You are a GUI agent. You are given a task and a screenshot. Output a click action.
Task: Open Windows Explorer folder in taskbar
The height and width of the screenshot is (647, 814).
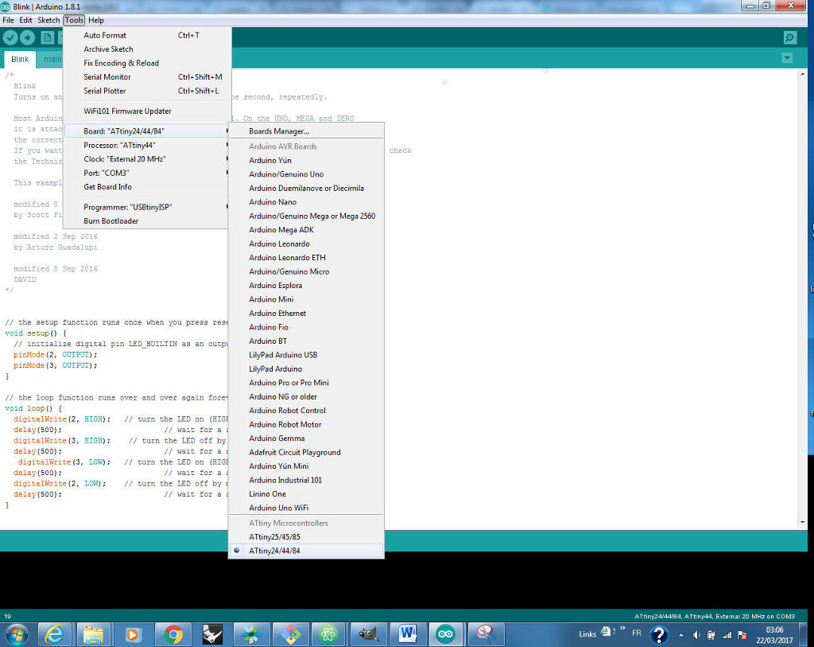tap(94, 634)
